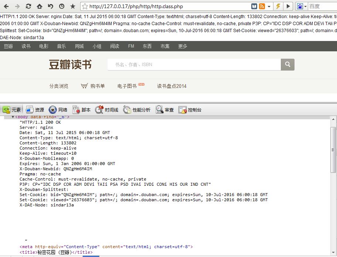Bookmark this page using address bar star
Screen dimensions: 337x257
click(85, 6)
